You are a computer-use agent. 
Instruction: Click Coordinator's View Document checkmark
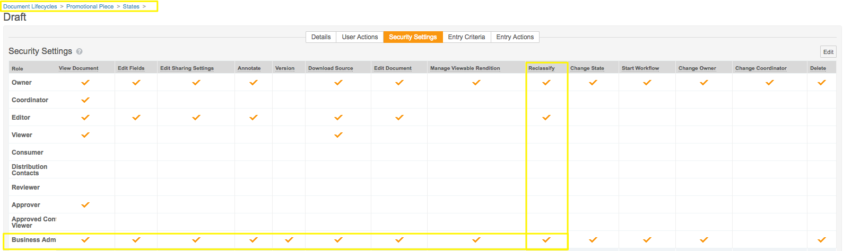click(x=85, y=100)
